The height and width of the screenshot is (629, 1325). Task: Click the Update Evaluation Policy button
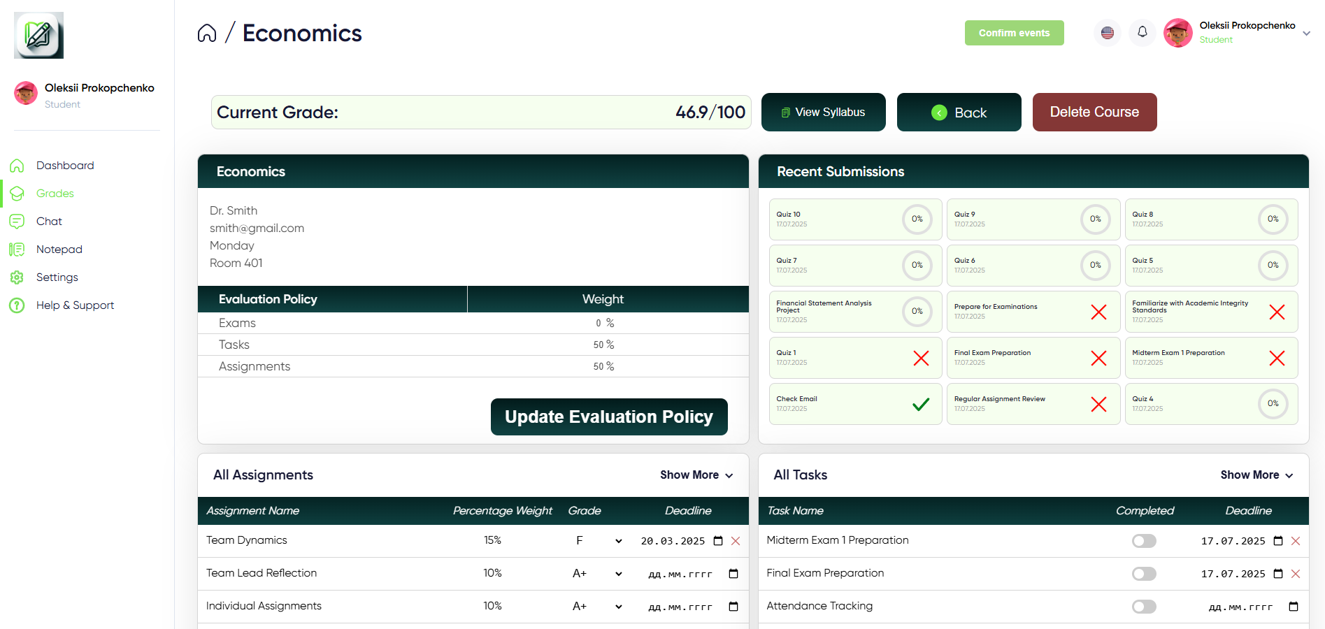click(609, 417)
